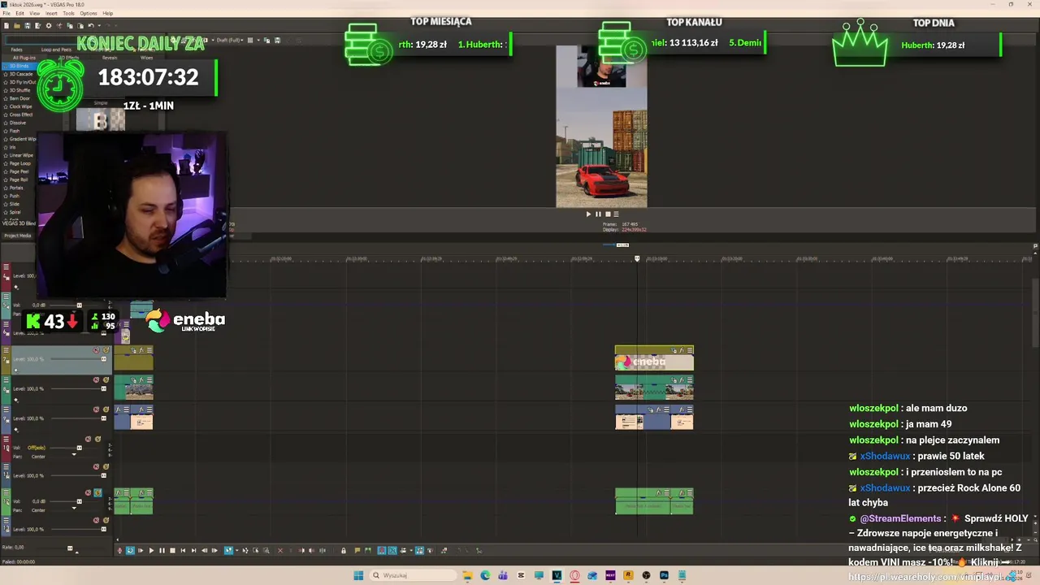
Task: Click the preview overlays grid icon
Action: [x=250, y=40]
